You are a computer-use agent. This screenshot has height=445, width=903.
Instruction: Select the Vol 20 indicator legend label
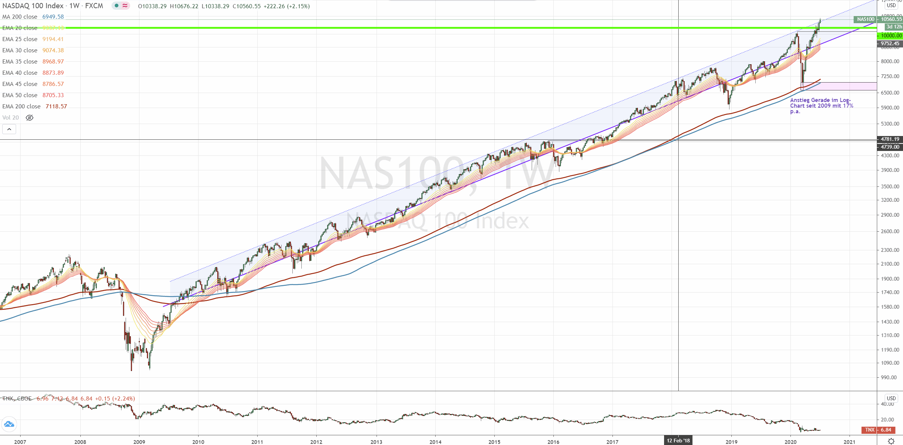point(10,118)
